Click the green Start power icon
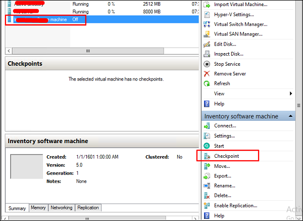The image size is (303, 221). tap(207, 146)
